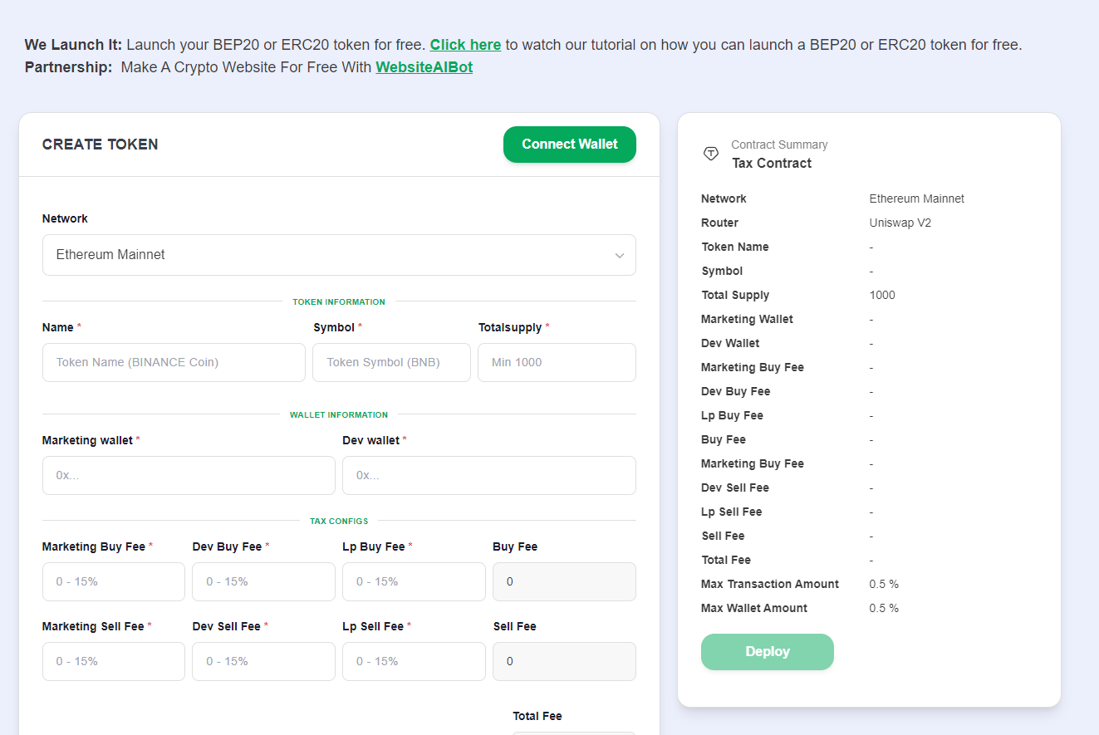Click the Dev Buy Fee field

coord(263,582)
